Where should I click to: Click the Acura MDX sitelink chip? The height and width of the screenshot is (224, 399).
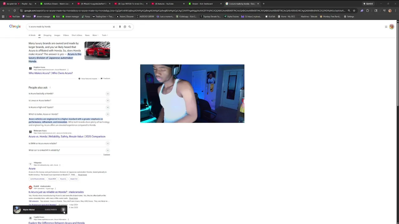(x=52, y=179)
